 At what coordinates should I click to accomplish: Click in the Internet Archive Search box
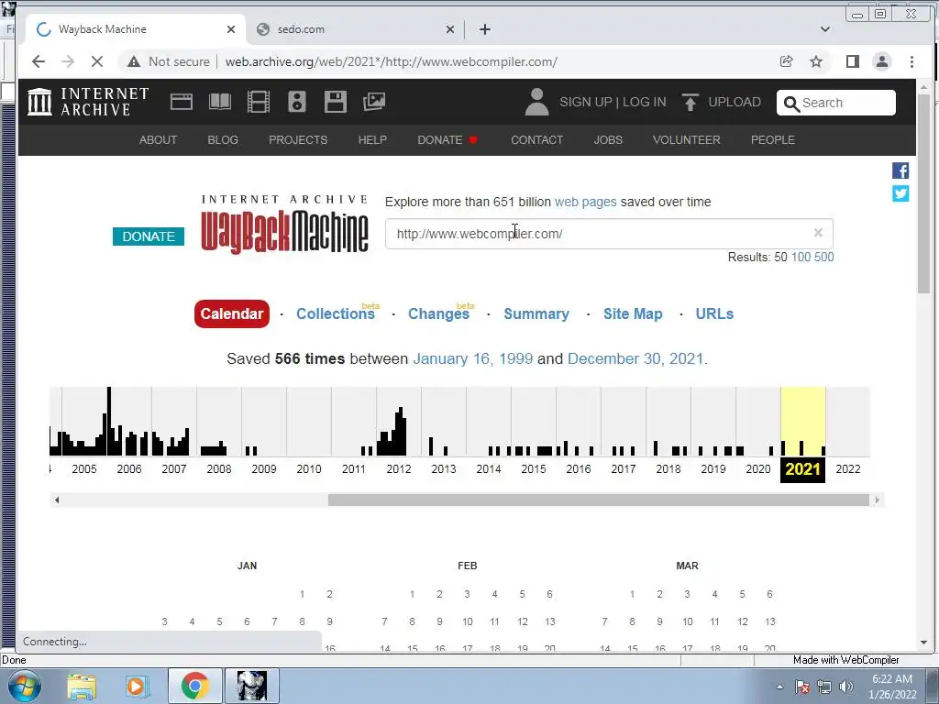836,103
